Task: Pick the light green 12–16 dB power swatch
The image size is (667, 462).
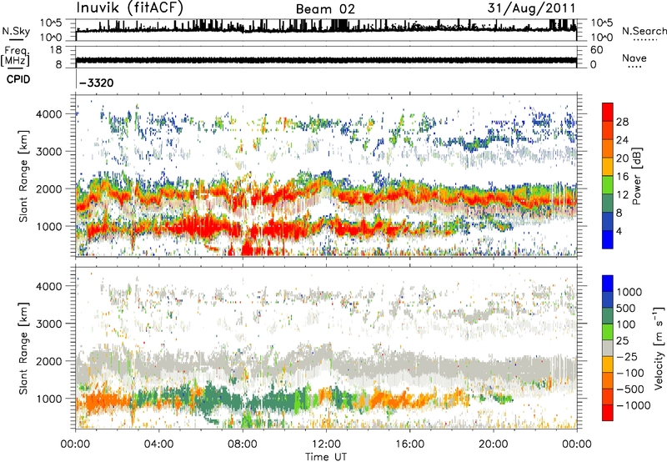Action: pyautogui.click(x=608, y=185)
